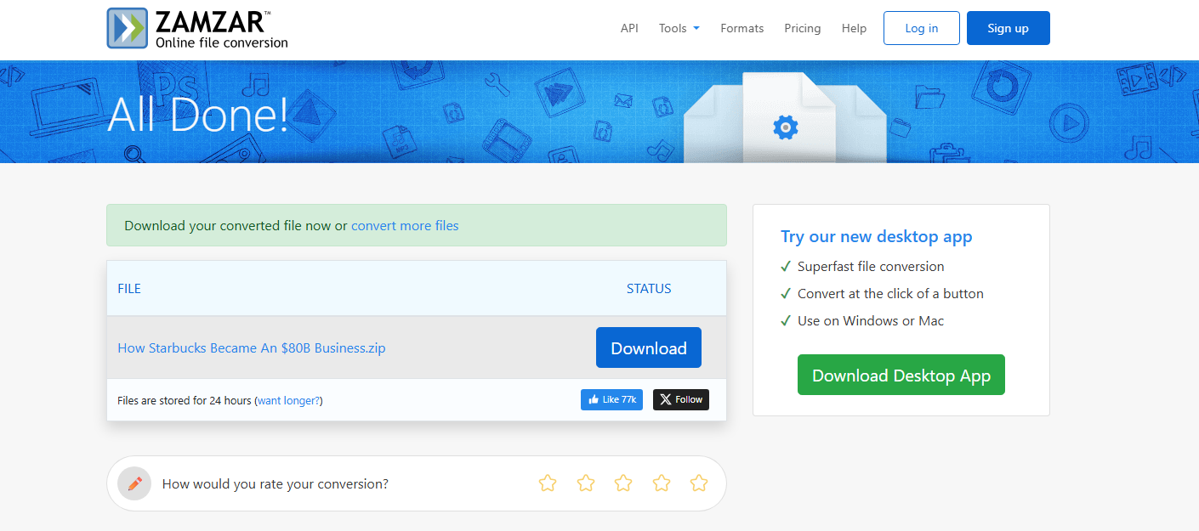
Task: Click the 'Try our new desktop app' heading
Action: tap(877, 236)
